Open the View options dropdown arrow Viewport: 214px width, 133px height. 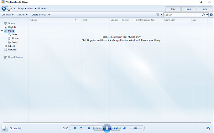point(161,15)
